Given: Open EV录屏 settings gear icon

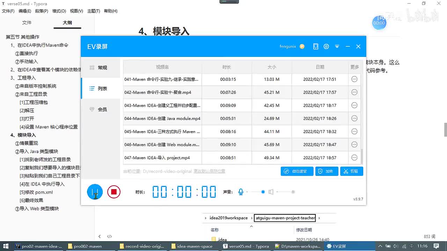Looking at the screenshot, I should coord(326,46).
